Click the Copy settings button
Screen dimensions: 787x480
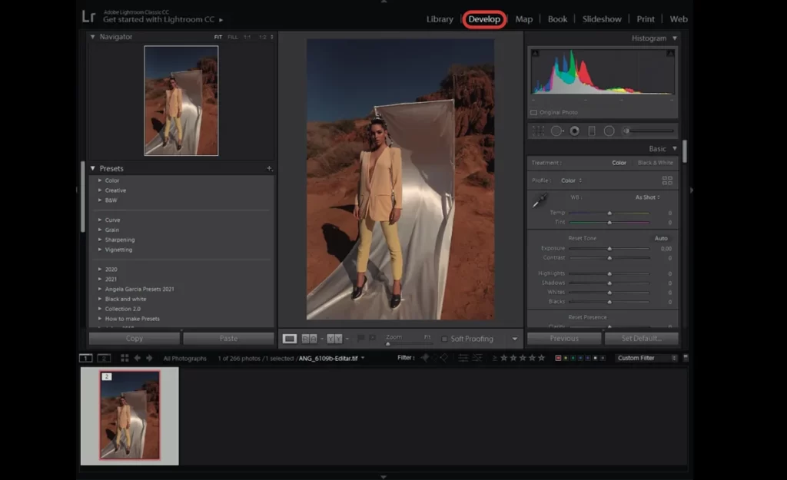tap(134, 339)
